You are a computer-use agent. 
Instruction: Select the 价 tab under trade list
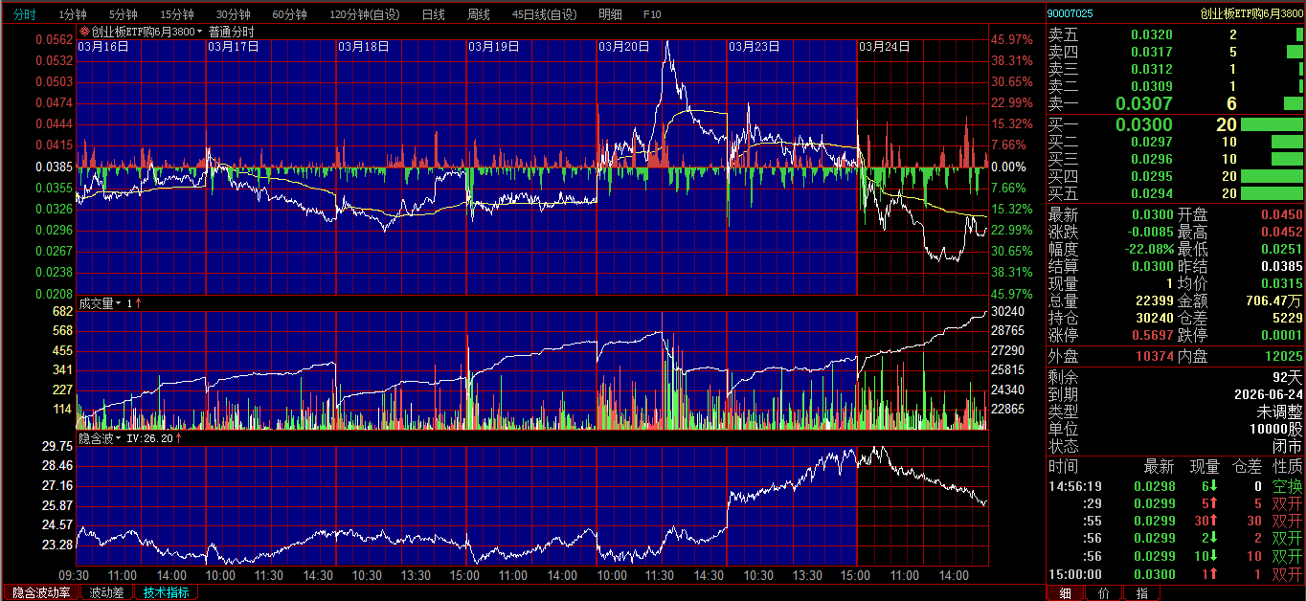(x=1103, y=593)
